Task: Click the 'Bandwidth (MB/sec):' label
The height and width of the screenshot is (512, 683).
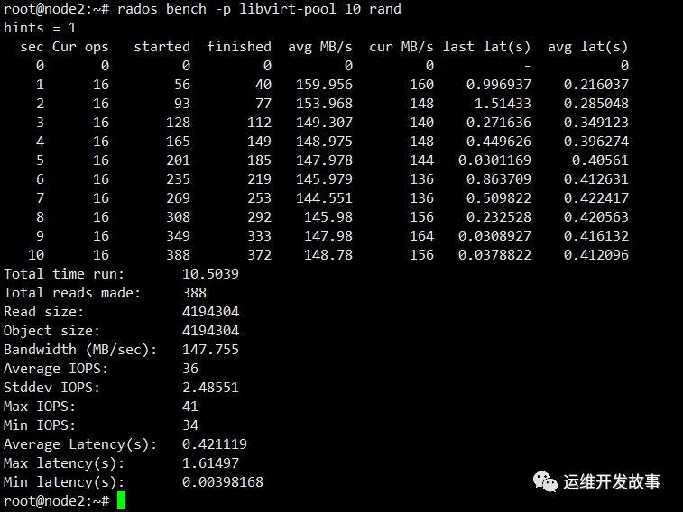Action: [80, 350]
